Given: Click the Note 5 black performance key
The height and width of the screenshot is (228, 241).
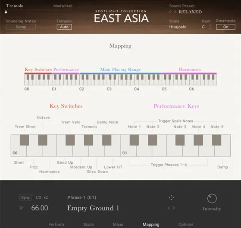Looking at the screenshot, I should pos(216,140).
